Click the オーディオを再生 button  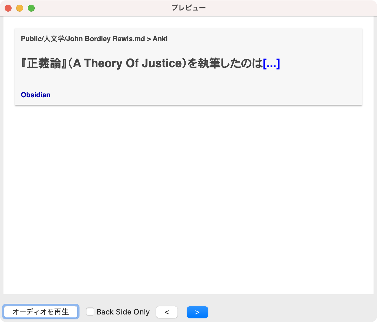[41, 312]
